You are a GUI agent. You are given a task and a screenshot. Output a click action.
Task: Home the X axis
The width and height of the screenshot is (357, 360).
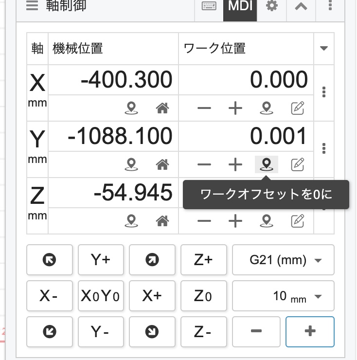[162, 108]
